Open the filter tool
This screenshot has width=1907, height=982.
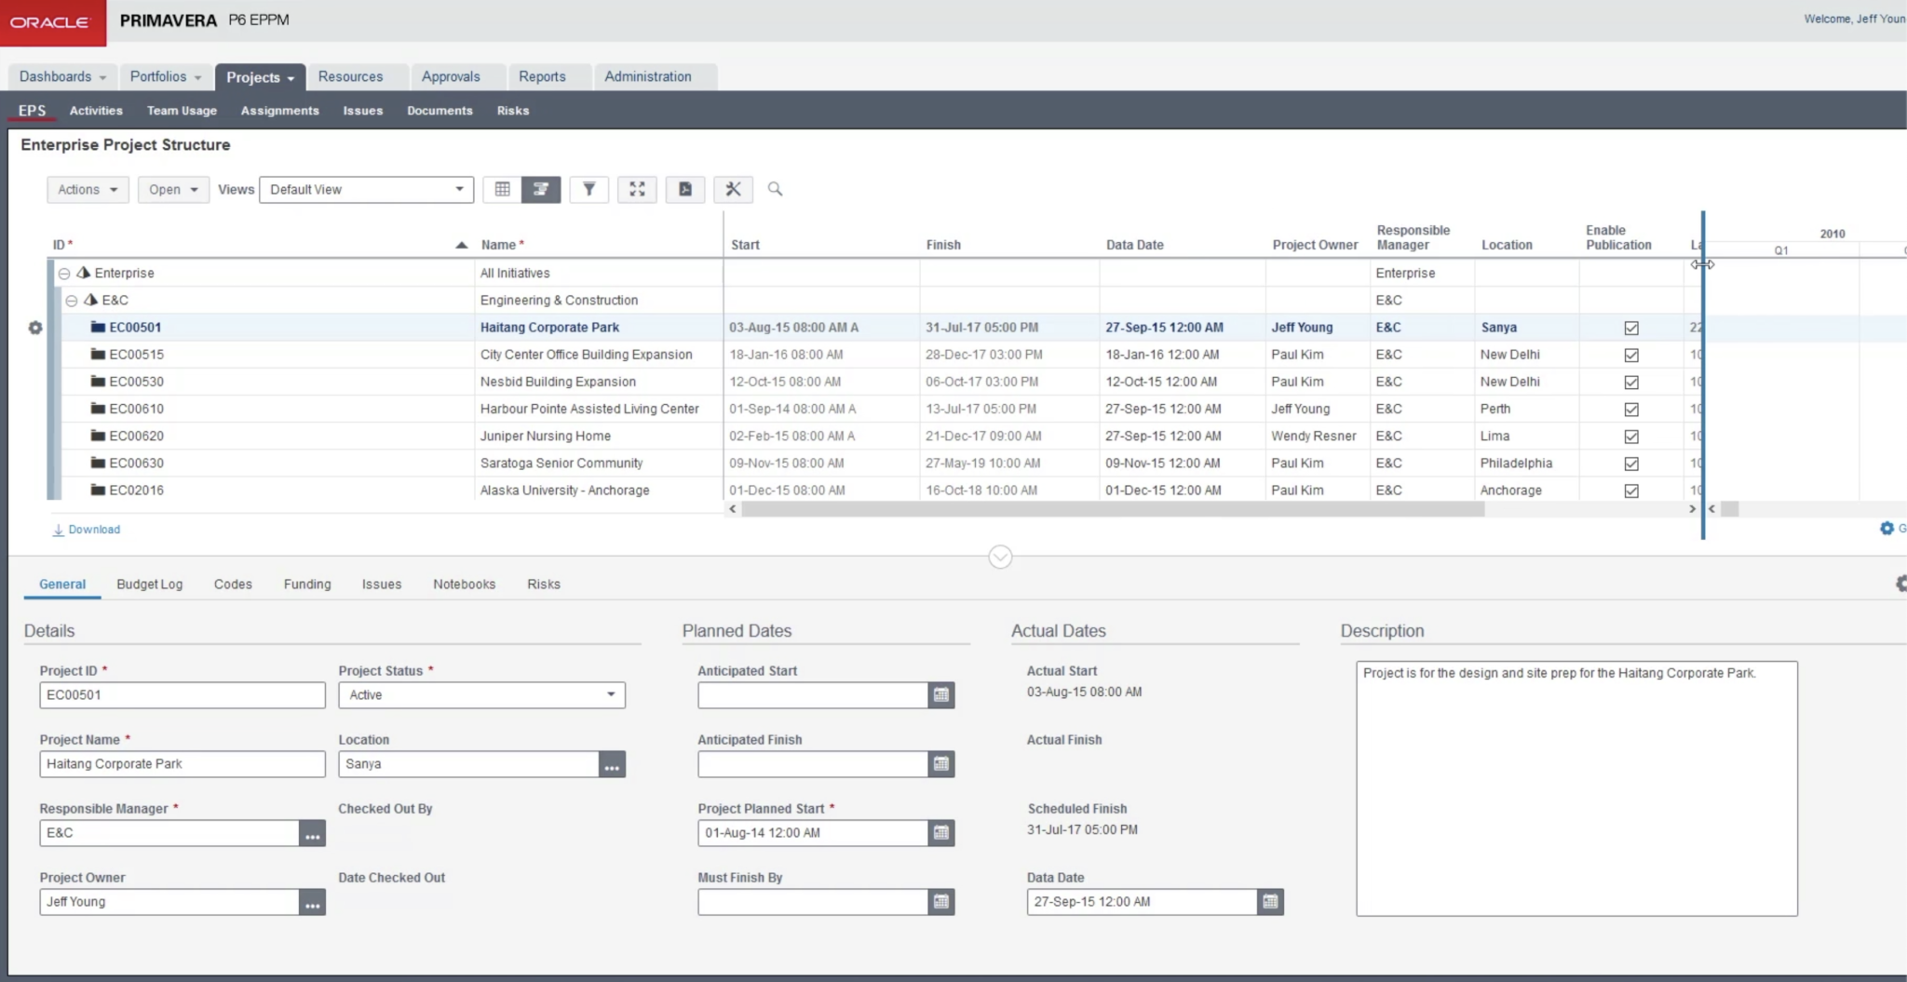(588, 189)
